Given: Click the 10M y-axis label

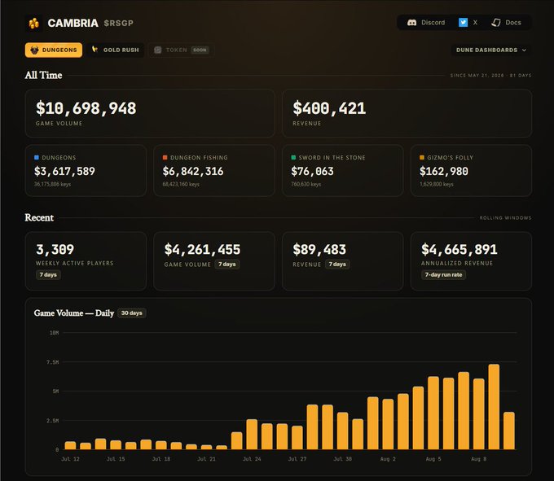Looking at the screenshot, I should click(54, 333).
